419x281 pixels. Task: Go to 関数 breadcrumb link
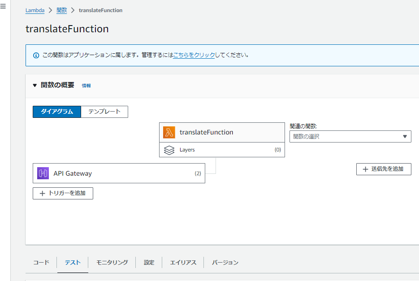[x=61, y=10]
